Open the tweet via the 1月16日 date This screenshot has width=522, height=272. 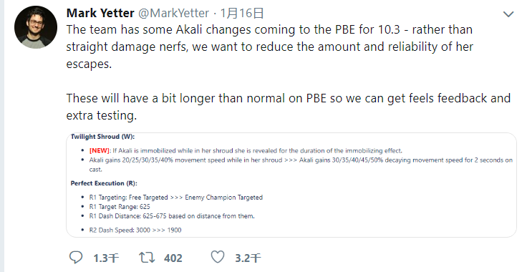tap(242, 14)
